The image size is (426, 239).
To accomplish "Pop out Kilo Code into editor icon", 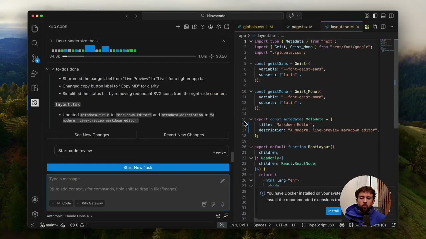I will coord(227,27).
